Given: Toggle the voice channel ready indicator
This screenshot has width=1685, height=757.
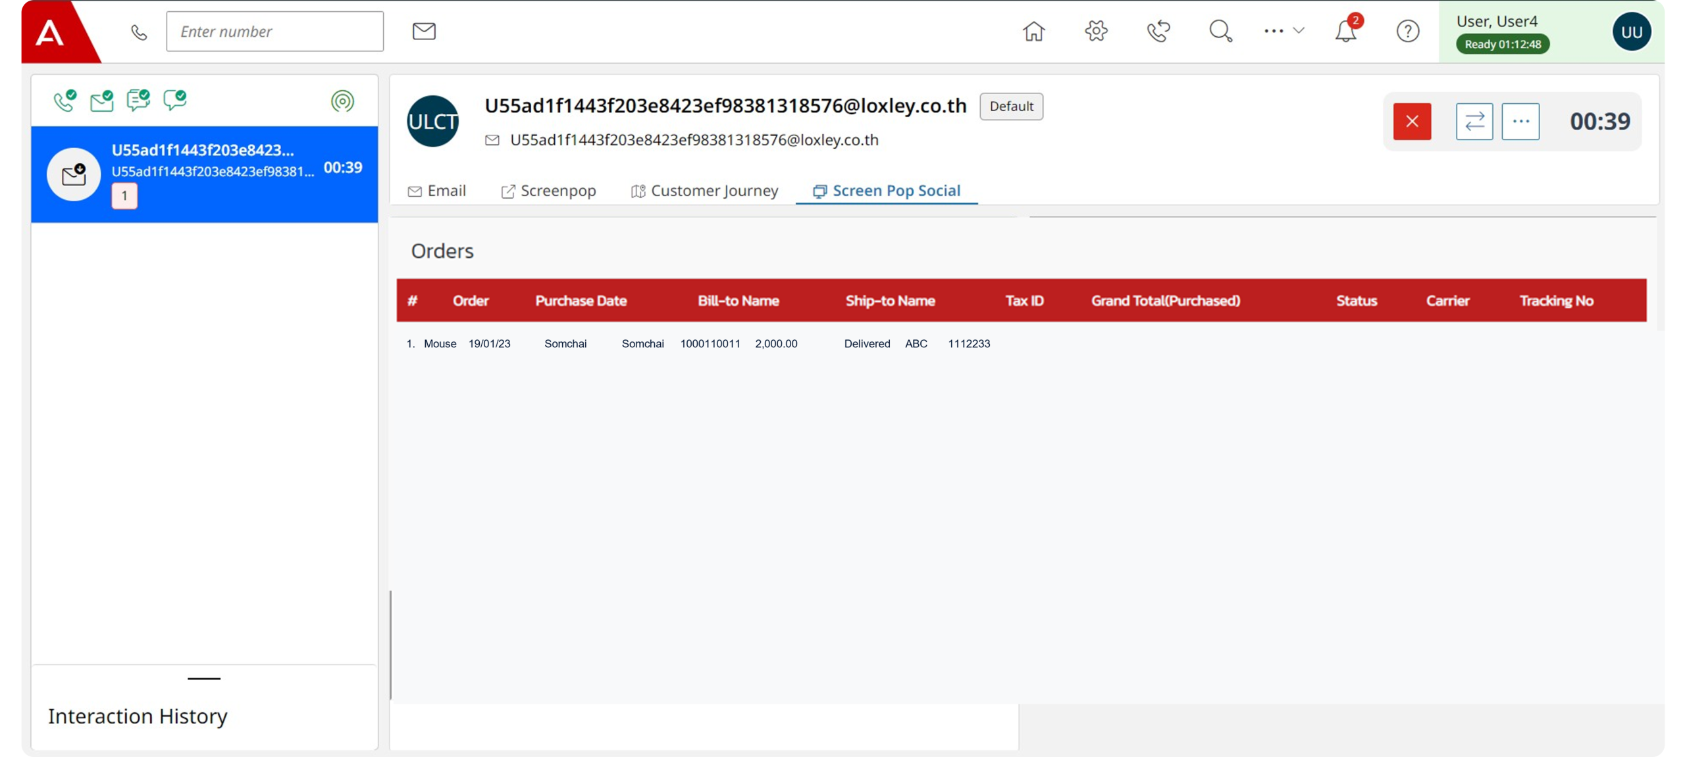Looking at the screenshot, I should (65, 101).
